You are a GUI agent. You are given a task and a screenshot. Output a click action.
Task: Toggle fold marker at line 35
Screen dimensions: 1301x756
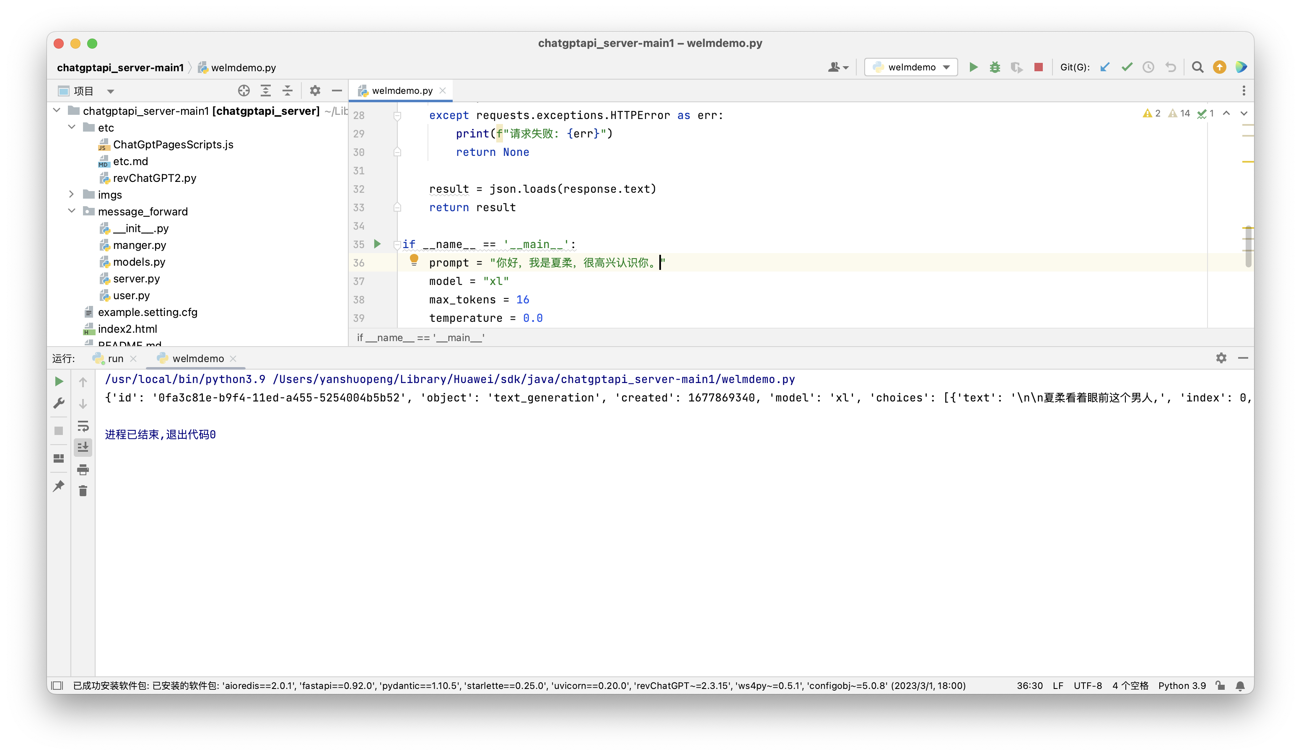tap(397, 245)
